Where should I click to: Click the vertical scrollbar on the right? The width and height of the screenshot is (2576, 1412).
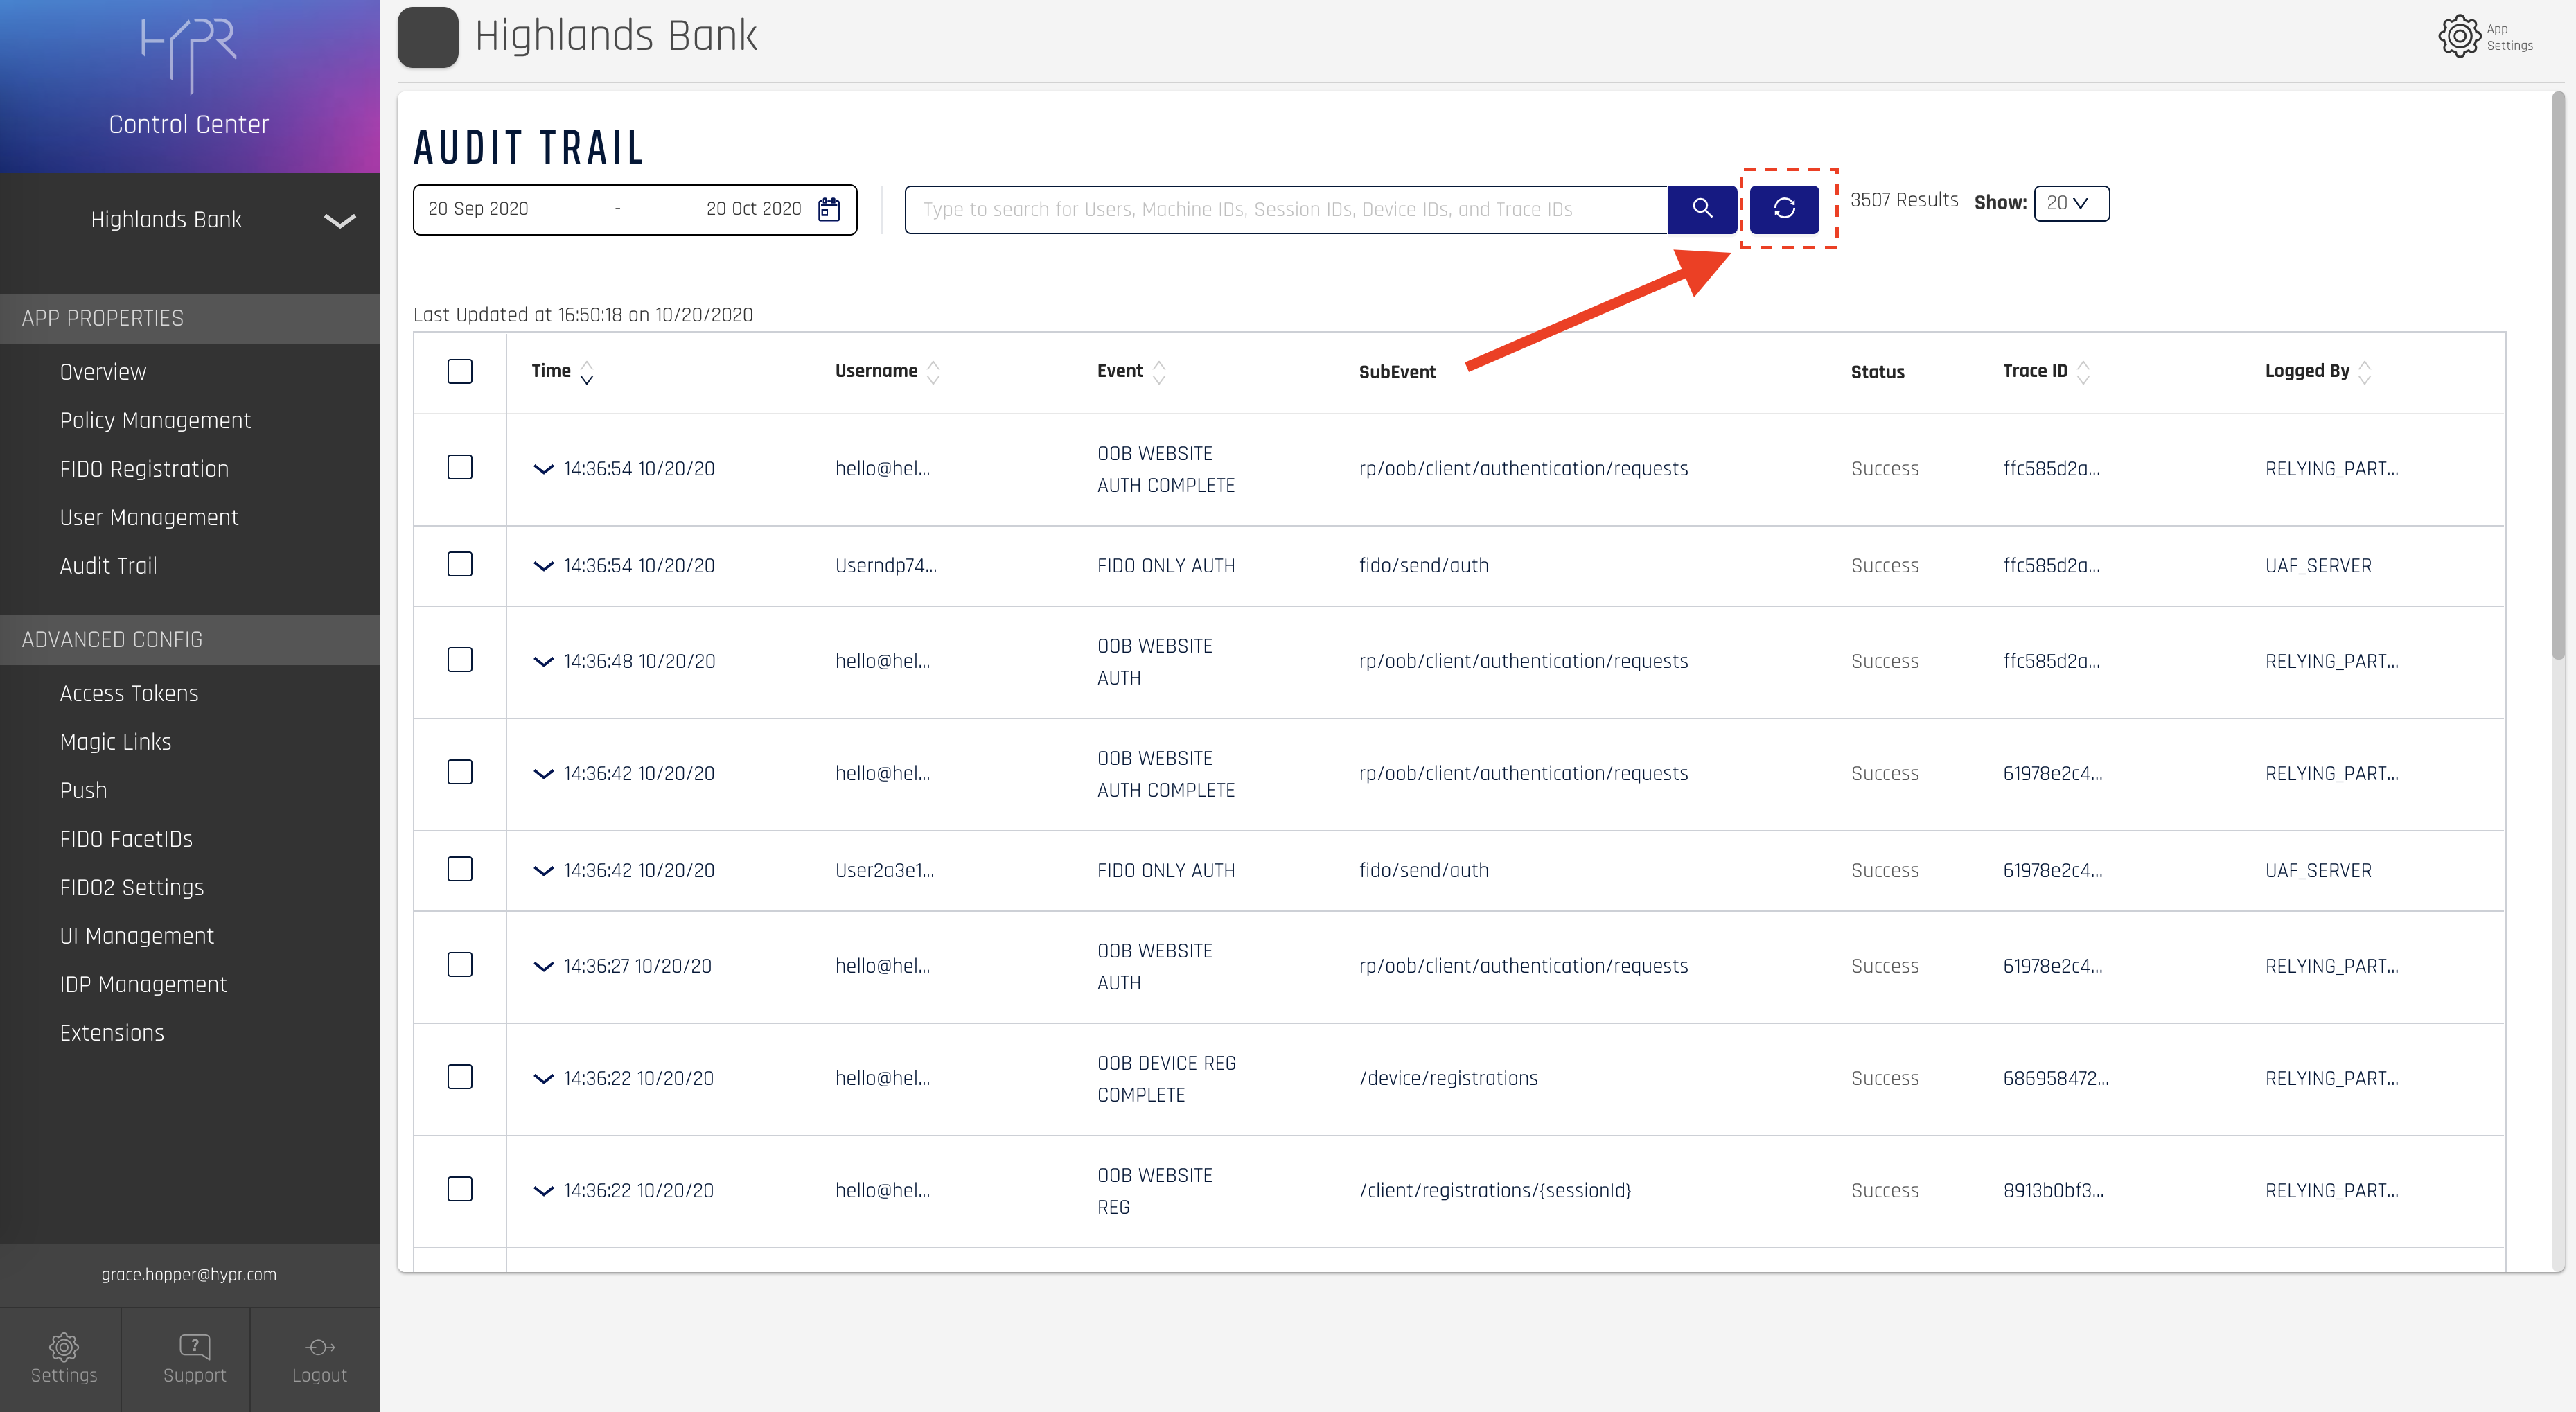point(2558,376)
